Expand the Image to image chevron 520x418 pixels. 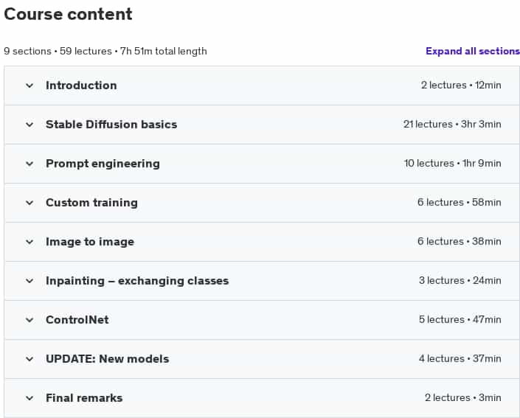coord(30,242)
